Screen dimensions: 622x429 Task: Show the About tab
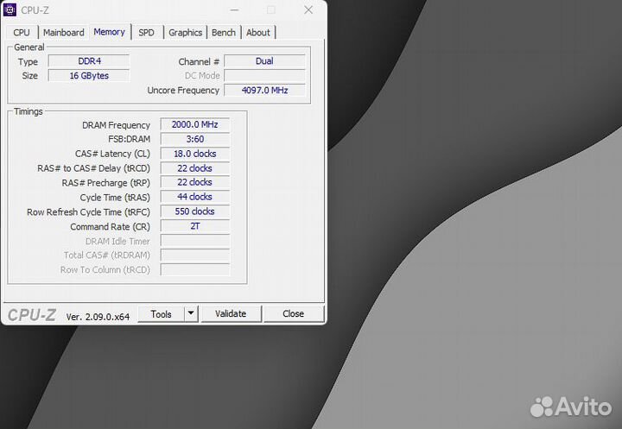[258, 33]
